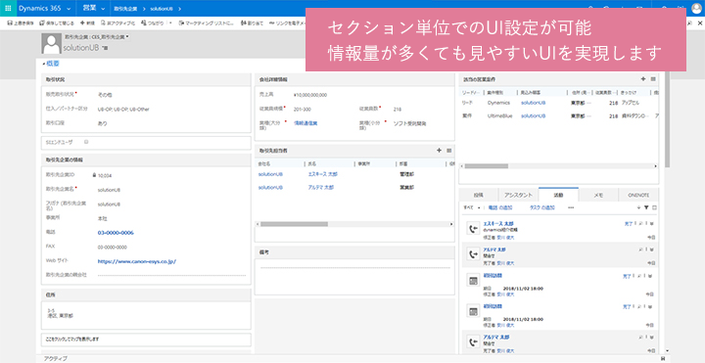Click the popout square icon in the activities toolbar

tap(654, 207)
